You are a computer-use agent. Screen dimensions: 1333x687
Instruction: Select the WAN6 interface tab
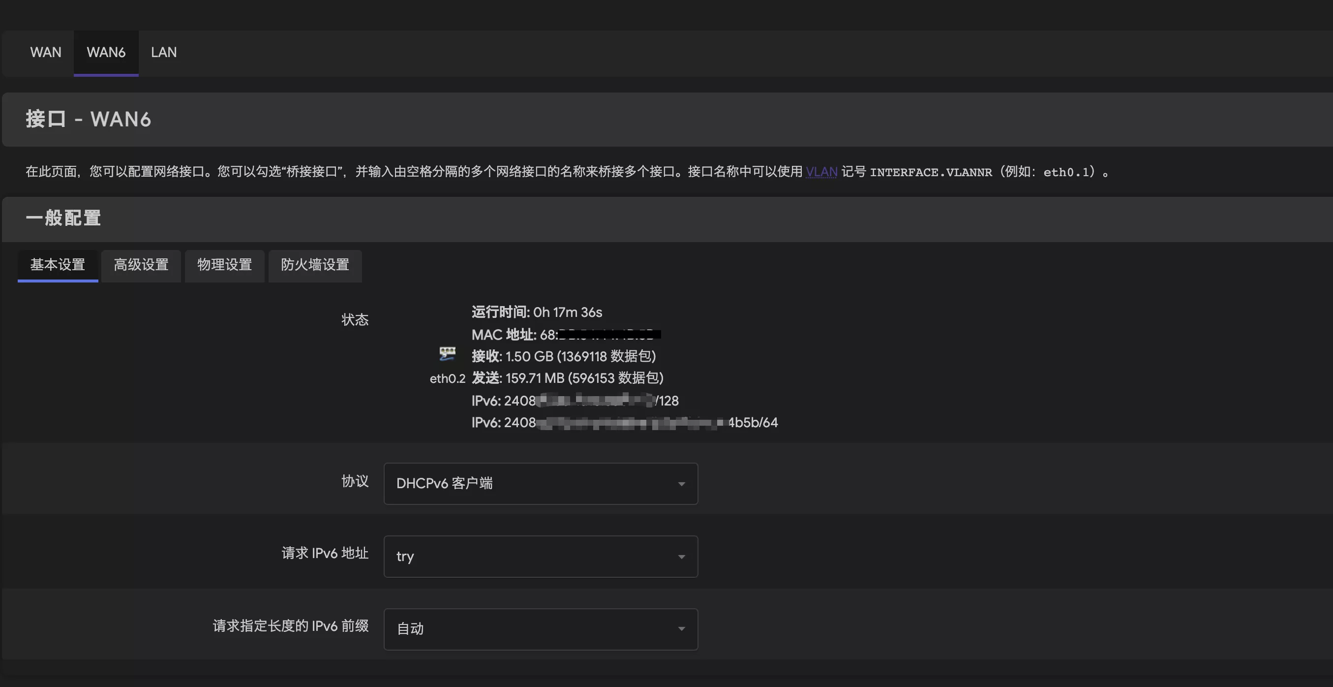click(x=106, y=52)
